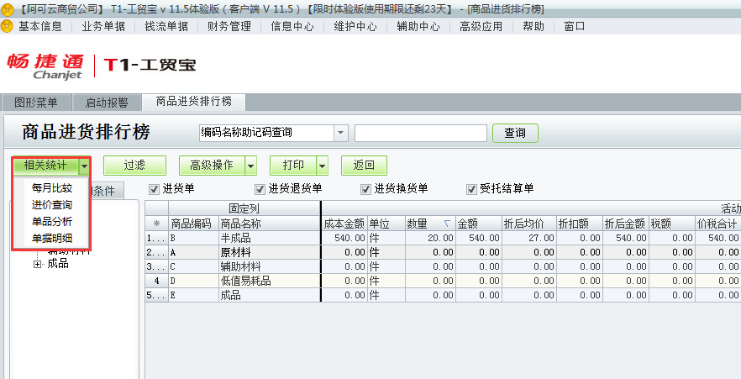Toggle the 进货换货单 checkbox

pos(365,189)
